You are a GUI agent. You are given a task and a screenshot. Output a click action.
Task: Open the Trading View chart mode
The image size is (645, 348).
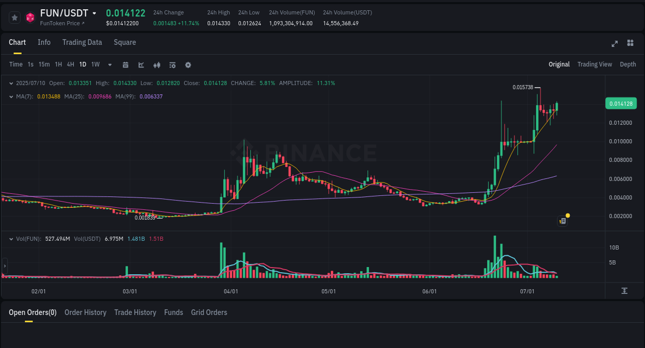point(594,64)
